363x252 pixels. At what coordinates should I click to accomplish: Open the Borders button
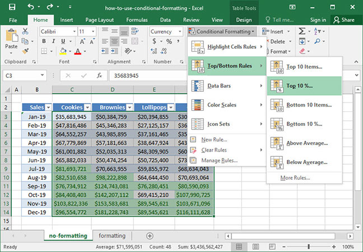[x=44, y=51]
